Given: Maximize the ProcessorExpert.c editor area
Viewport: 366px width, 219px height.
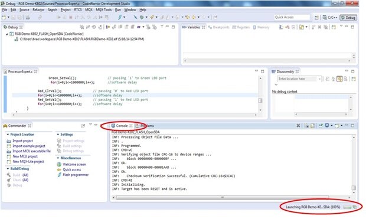Looking at the screenshot, I should coord(262,71).
